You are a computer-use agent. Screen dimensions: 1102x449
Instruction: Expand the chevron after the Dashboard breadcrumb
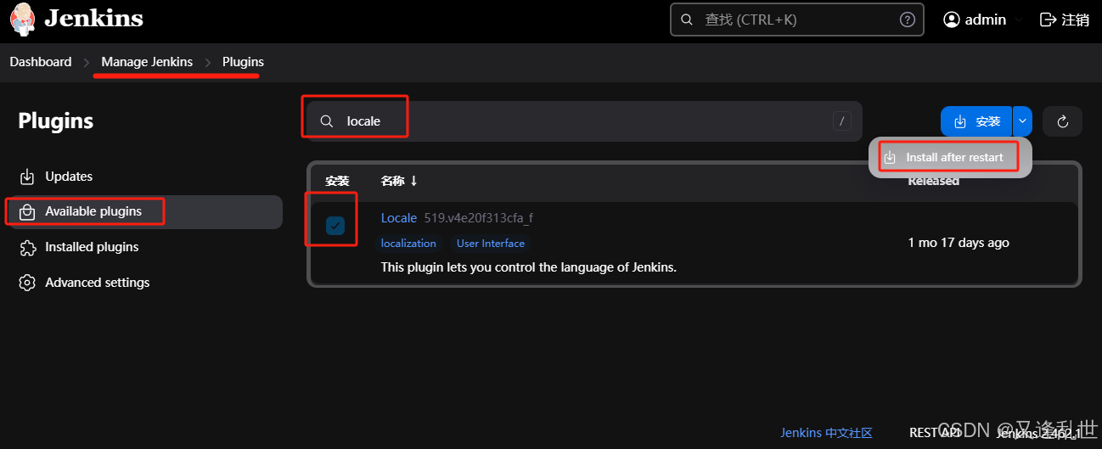coord(87,63)
